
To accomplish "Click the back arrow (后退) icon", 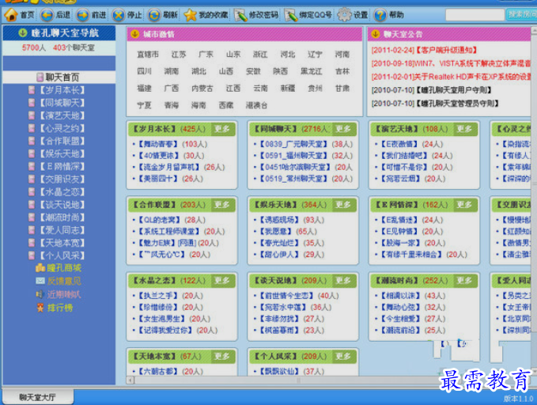I will [x=47, y=15].
